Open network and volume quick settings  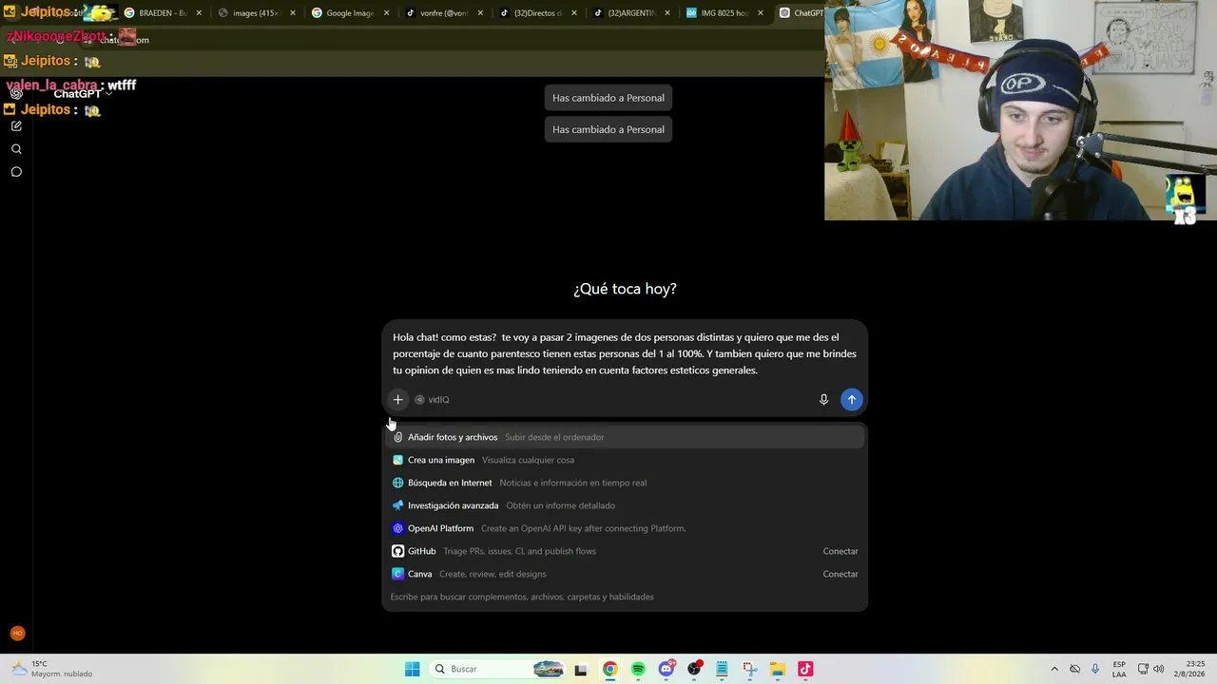(x=1150, y=669)
